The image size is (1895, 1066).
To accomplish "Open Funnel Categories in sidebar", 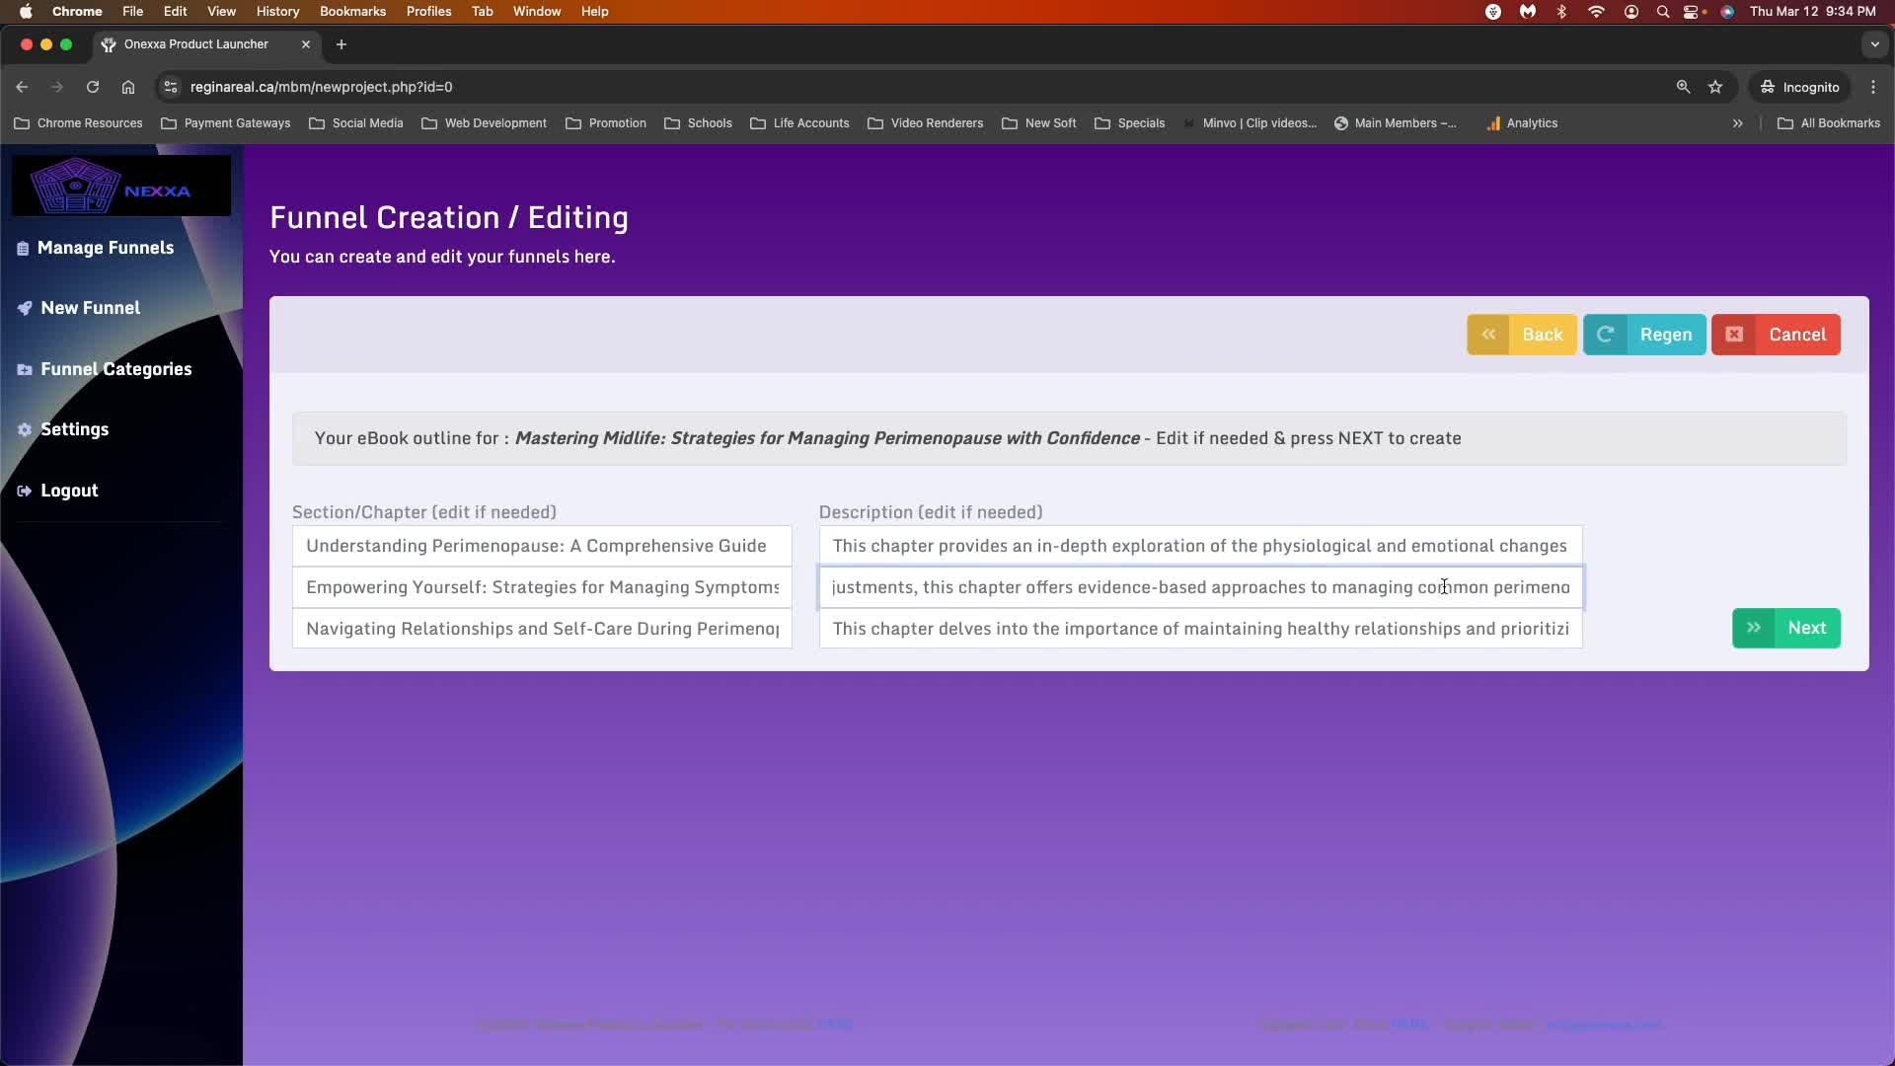I will point(115,369).
